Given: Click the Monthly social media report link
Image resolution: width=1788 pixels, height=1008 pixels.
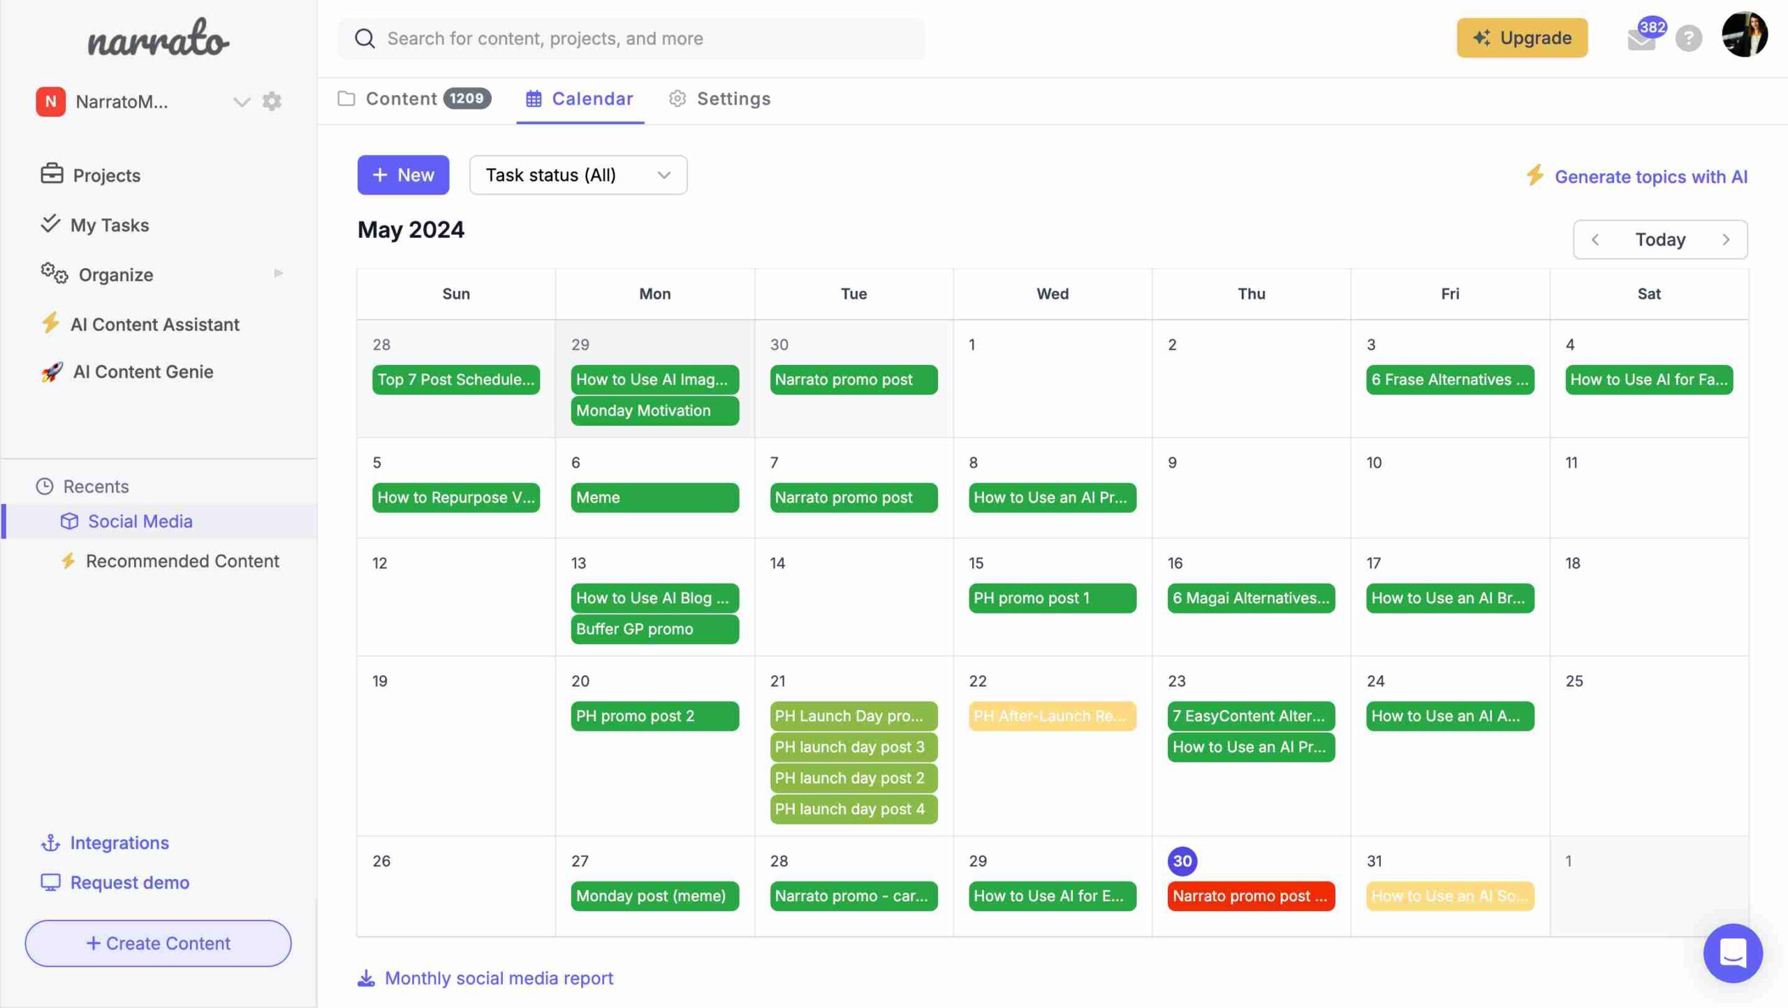Looking at the screenshot, I should pyautogui.click(x=499, y=976).
